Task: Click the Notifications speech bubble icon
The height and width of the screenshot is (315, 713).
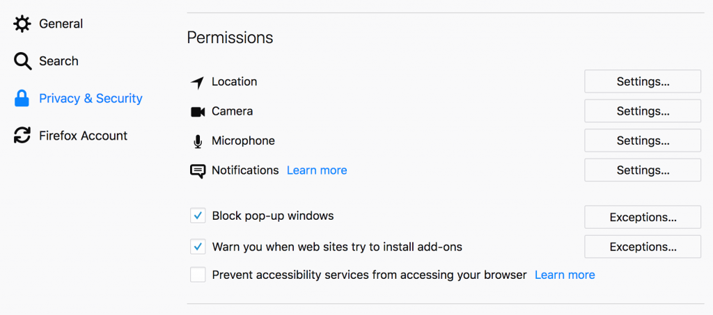Action: coord(198,171)
